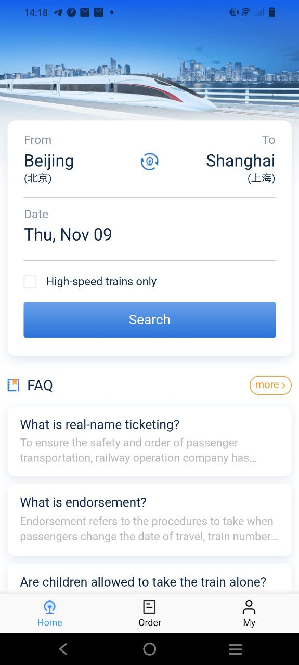Image resolution: width=299 pixels, height=665 pixels.
Task: Search for trains
Action: pyautogui.click(x=150, y=320)
